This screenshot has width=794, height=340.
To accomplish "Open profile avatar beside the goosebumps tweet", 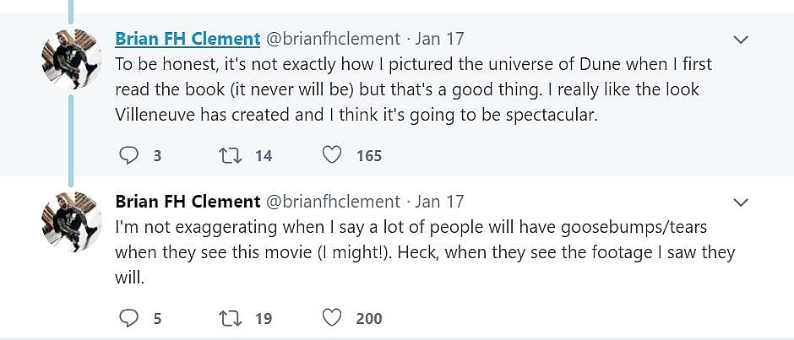I will 72,222.
